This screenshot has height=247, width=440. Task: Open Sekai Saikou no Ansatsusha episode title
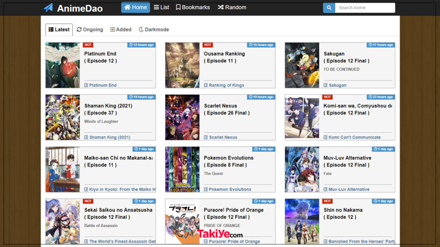[x=118, y=214]
